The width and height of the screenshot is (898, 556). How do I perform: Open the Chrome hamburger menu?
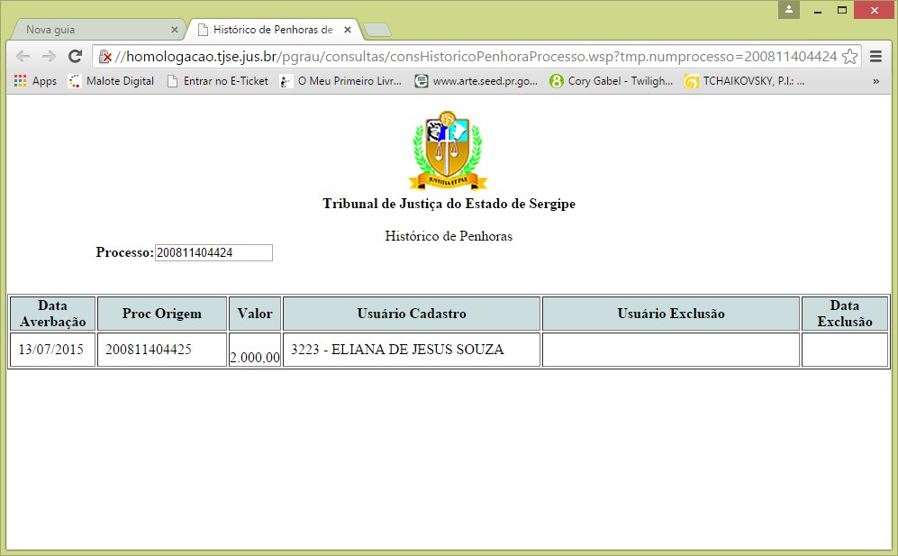(875, 56)
